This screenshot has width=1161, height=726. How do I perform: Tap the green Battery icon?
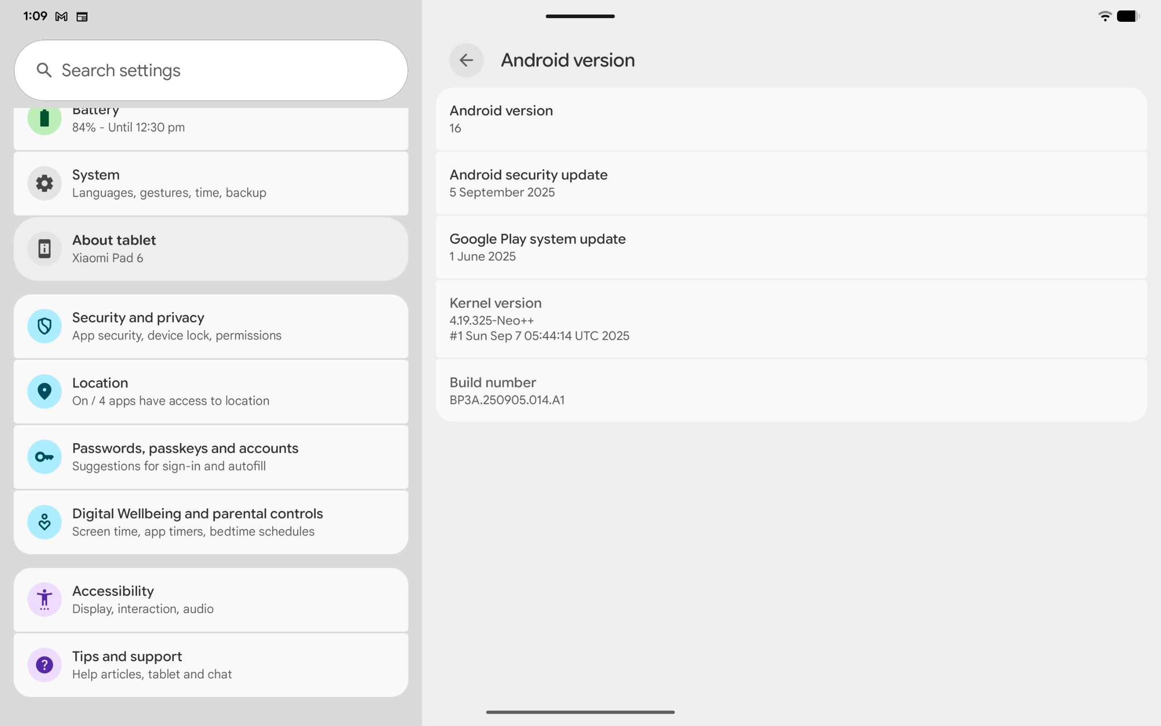tap(44, 119)
